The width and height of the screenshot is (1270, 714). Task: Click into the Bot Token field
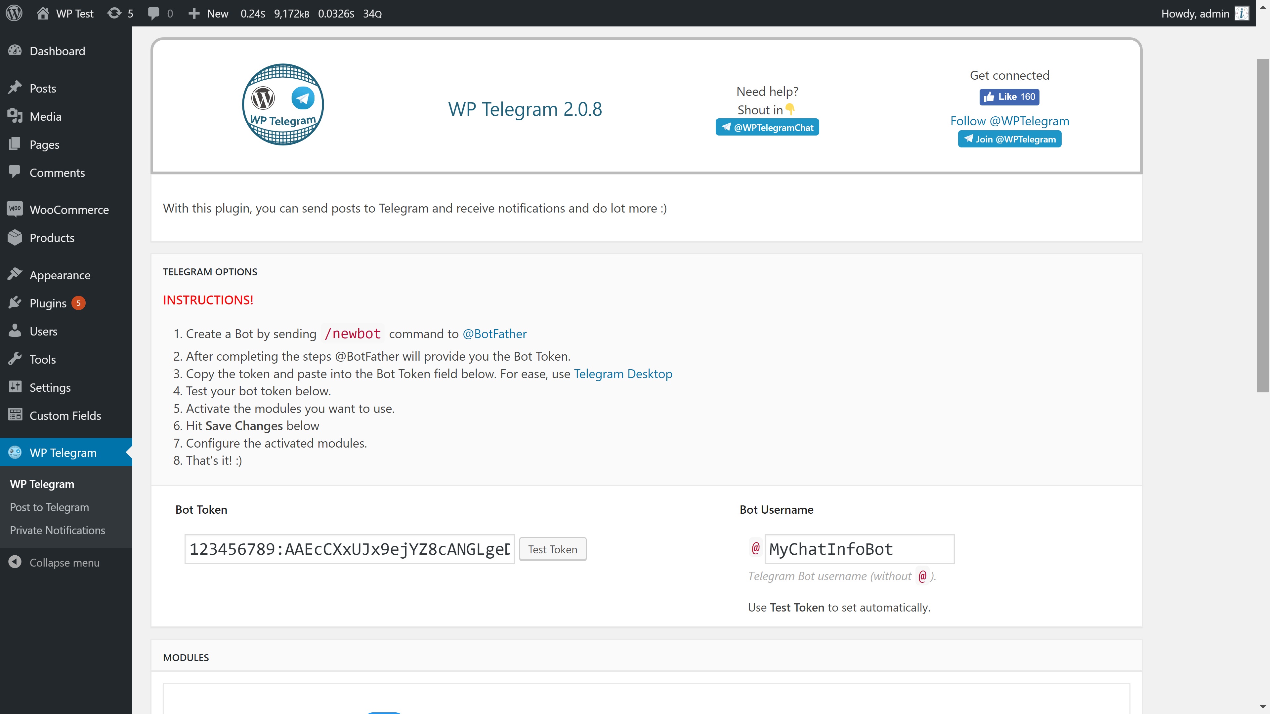point(349,549)
